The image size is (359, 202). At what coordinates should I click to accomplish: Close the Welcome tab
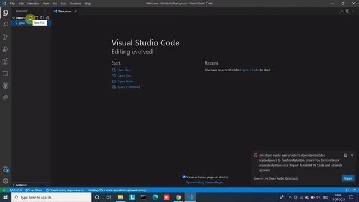click(x=75, y=11)
